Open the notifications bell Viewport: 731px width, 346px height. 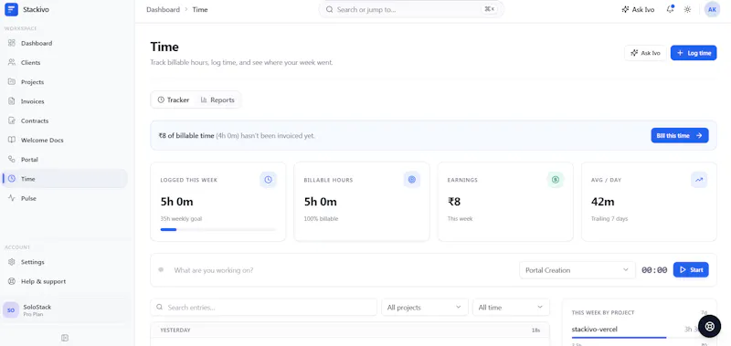click(670, 9)
